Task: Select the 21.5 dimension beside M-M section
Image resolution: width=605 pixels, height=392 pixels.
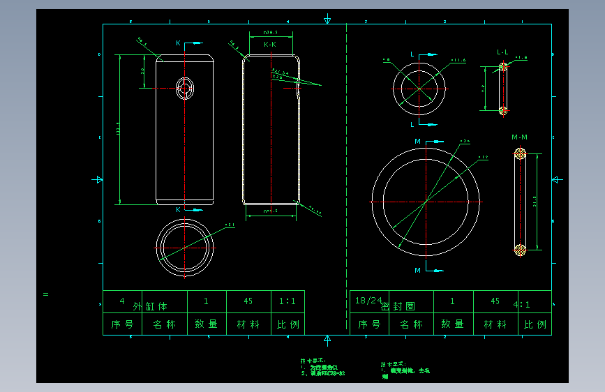Action: (x=535, y=202)
